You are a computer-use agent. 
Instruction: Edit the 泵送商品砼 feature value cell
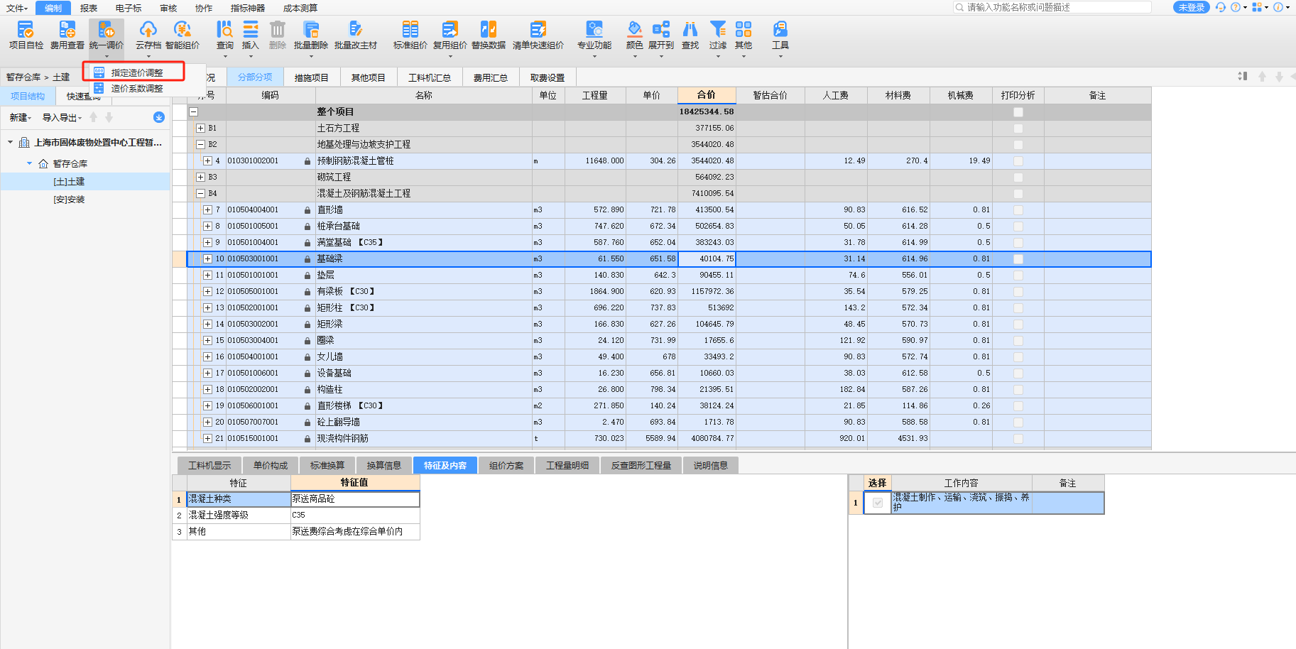tap(355, 499)
